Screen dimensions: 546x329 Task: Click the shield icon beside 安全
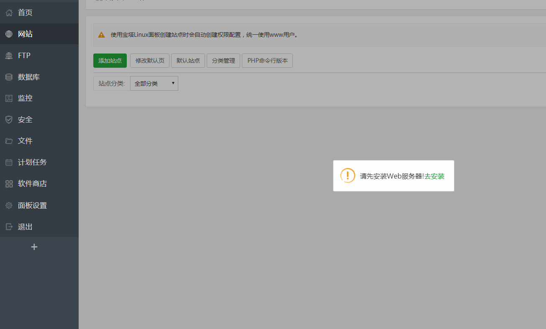click(x=9, y=120)
